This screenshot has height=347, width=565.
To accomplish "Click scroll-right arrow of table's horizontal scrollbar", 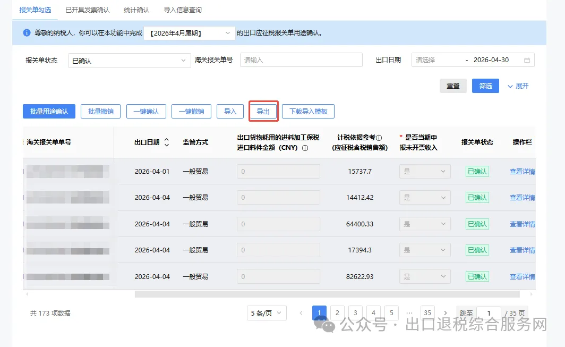I will [532, 294].
